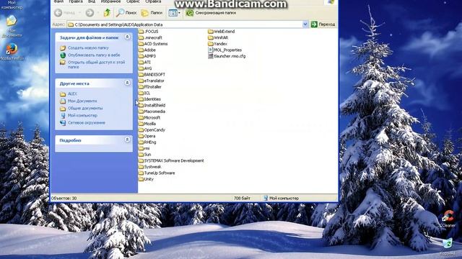Open Сетевое окружение link in sidebar
The image size is (462, 259).
point(87,123)
